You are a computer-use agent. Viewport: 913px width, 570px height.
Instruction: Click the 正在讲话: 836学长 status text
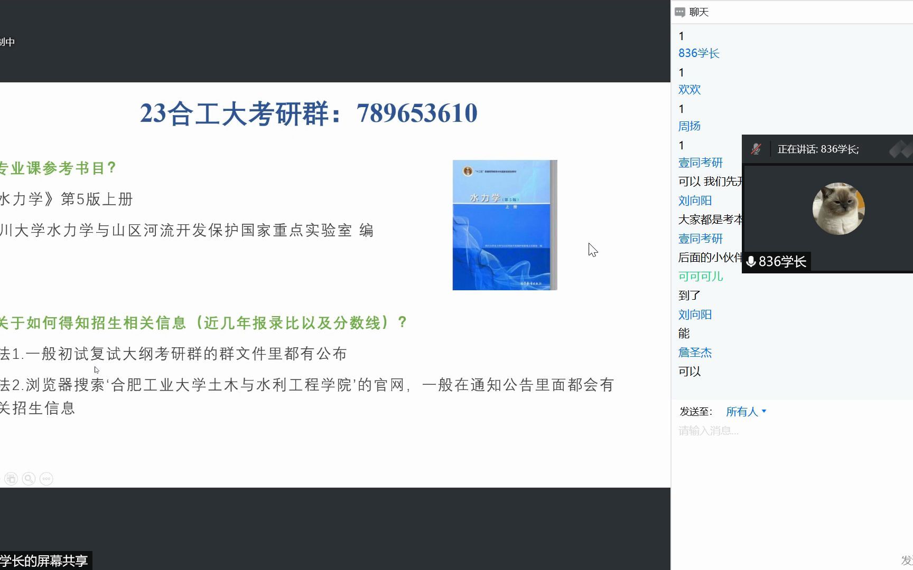tap(818, 149)
